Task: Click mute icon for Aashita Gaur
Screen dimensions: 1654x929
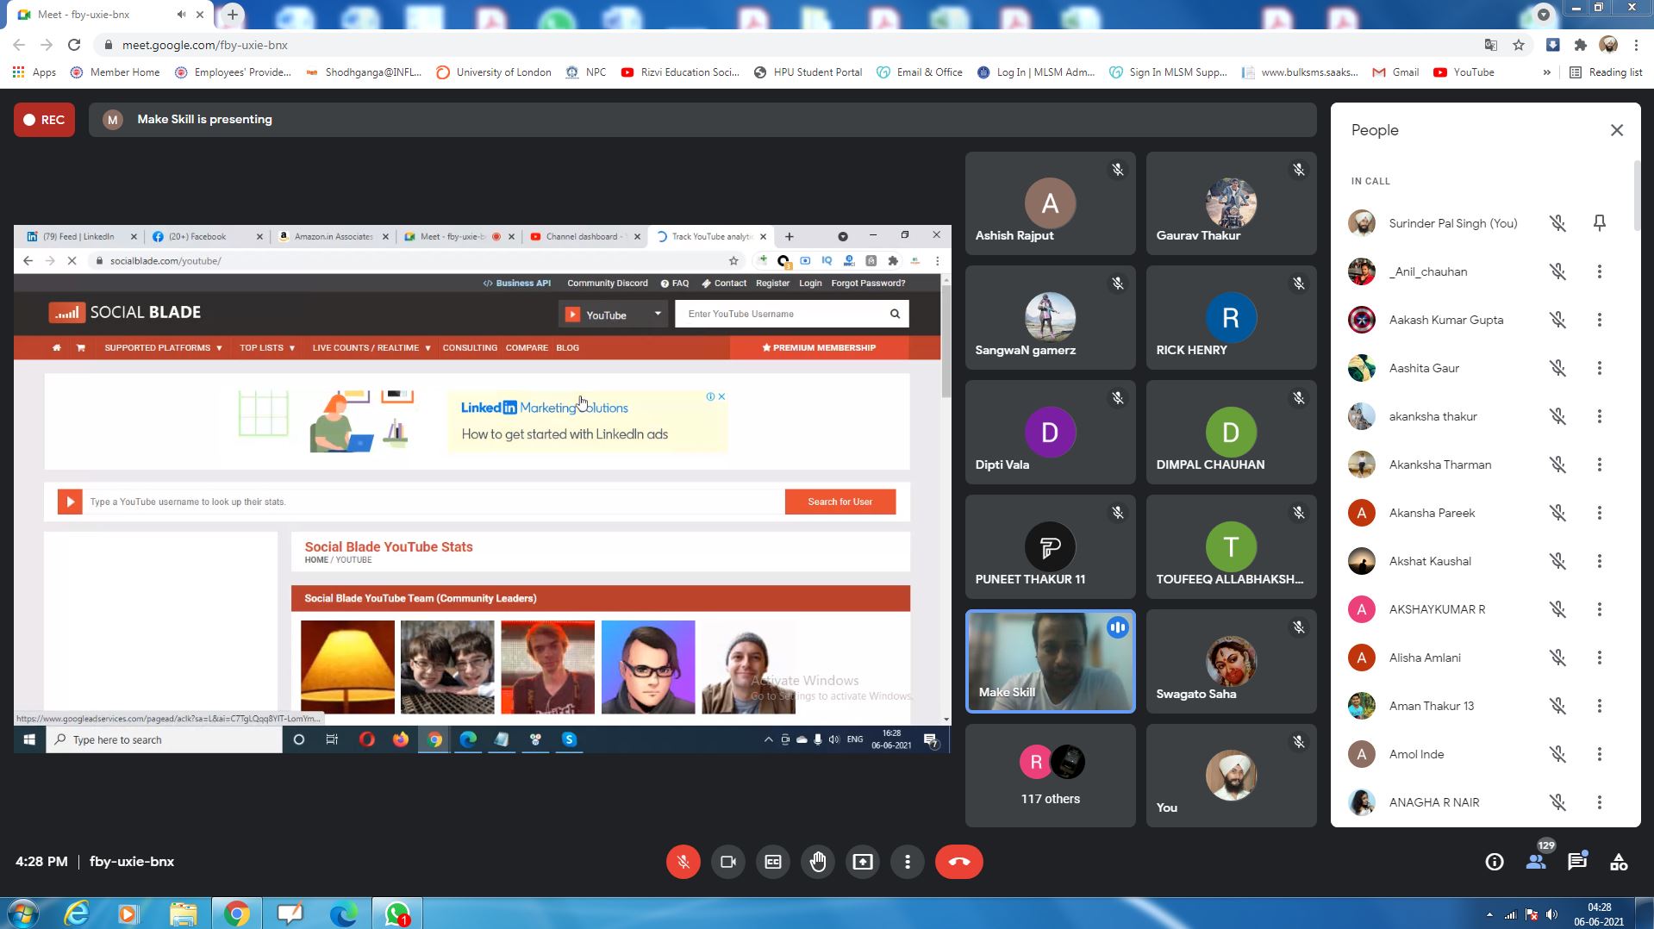Action: point(1557,368)
